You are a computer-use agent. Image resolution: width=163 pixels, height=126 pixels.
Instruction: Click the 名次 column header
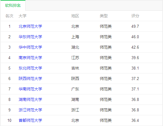pyautogui.click(x=9, y=16)
